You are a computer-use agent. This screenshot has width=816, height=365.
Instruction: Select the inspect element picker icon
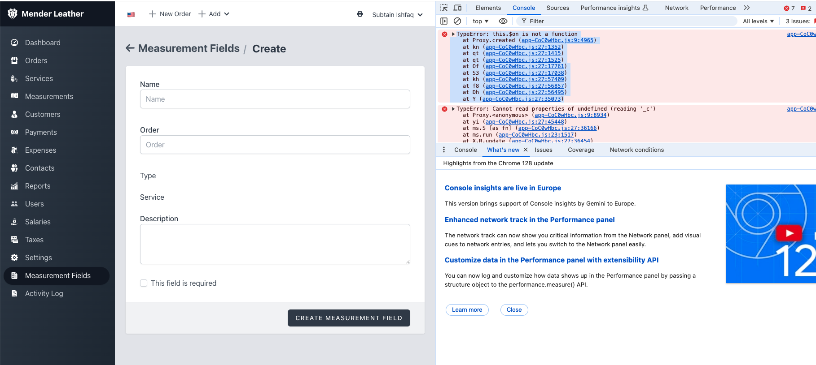444,8
